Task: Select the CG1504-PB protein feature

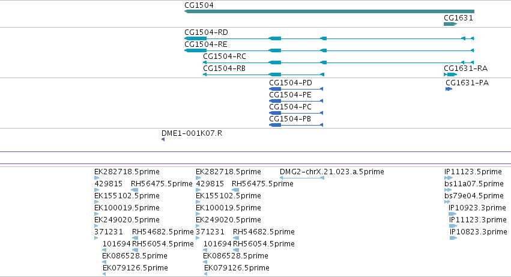Action: coord(296,125)
